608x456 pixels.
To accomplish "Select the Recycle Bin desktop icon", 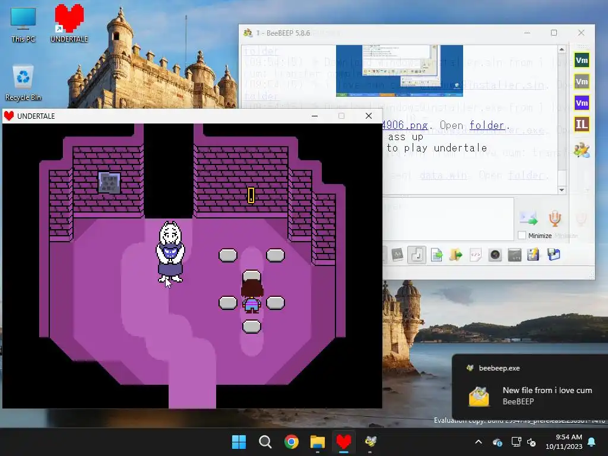I will 23,83.
